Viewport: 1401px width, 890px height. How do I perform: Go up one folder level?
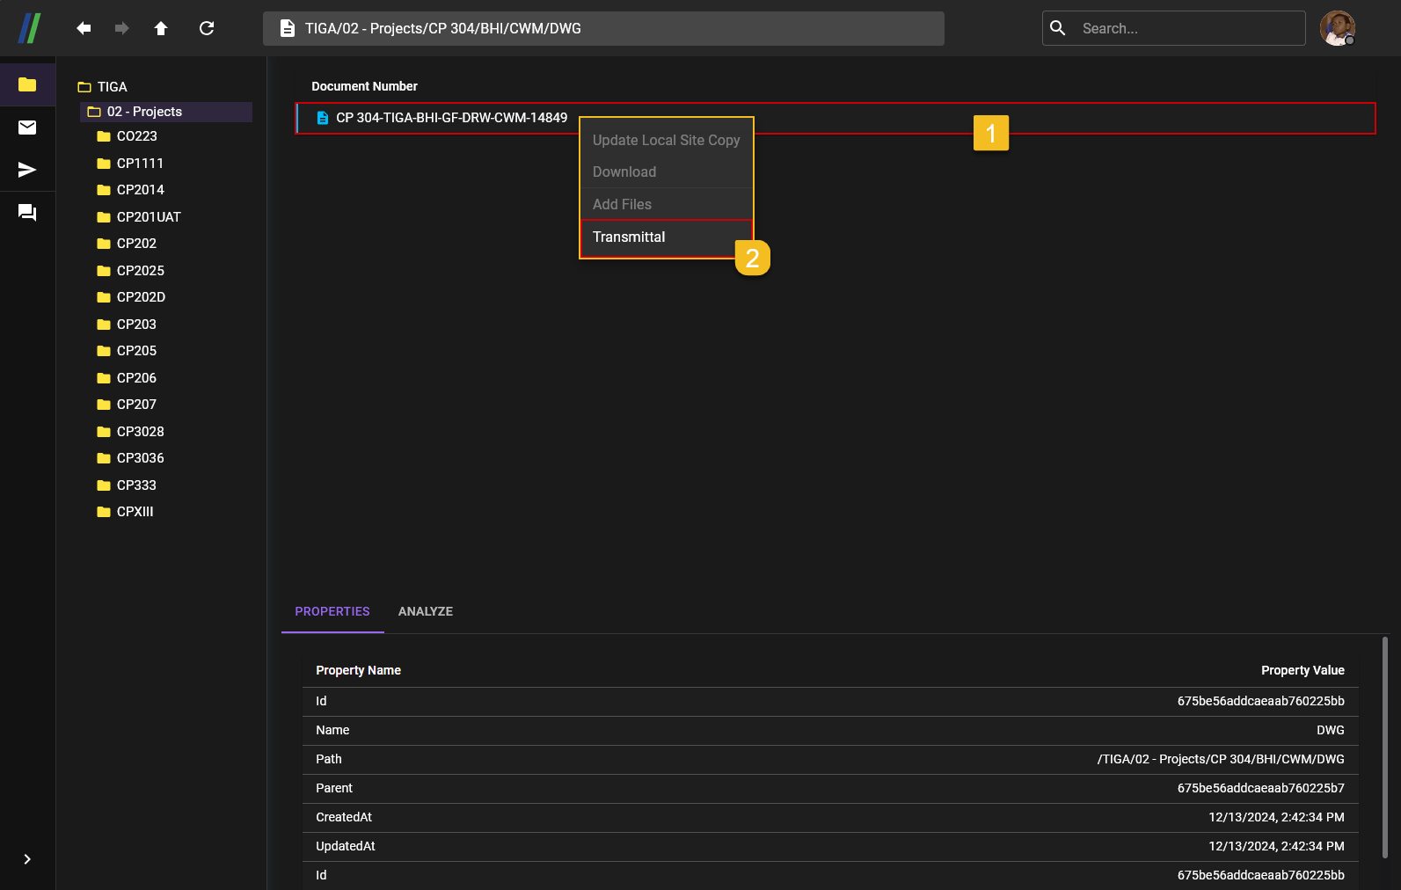click(x=161, y=28)
